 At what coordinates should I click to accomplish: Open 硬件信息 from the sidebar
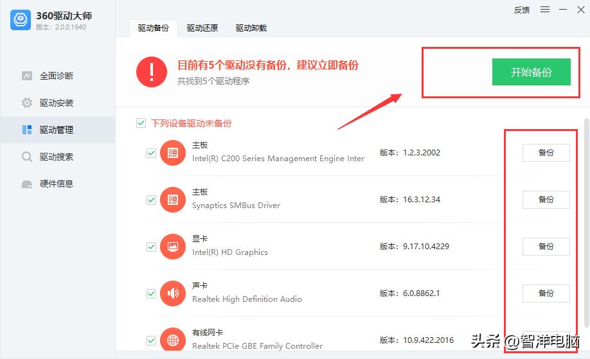pos(58,184)
